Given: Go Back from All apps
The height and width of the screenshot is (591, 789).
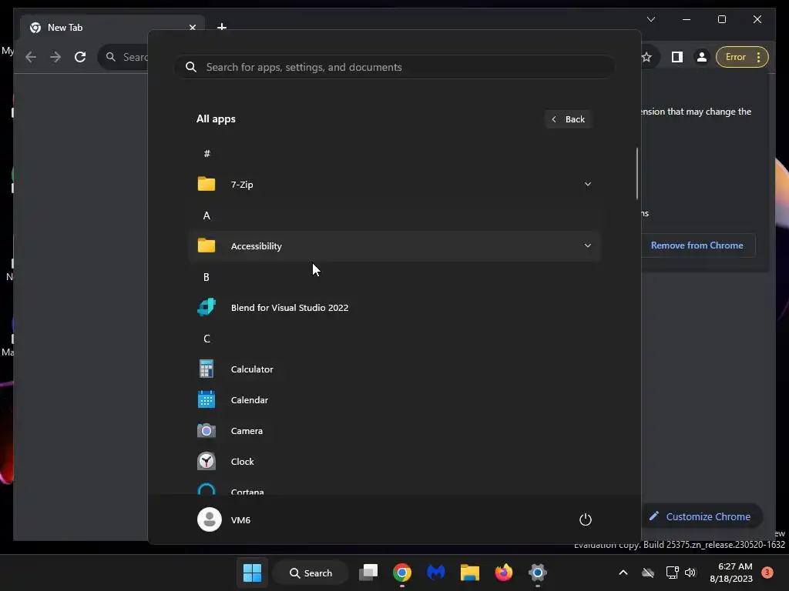Looking at the screenshot, I should pos(568,119).
